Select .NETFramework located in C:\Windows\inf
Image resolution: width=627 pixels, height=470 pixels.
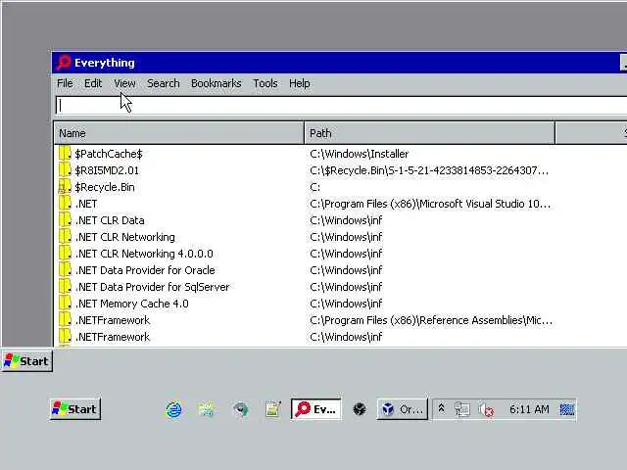click(x=113, y=337)
